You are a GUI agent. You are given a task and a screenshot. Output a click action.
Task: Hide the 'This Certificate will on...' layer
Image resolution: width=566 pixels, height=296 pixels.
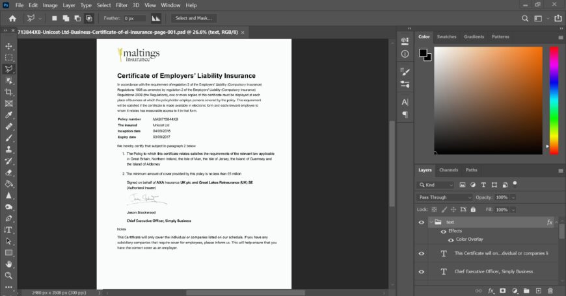[x=422, y=254]
